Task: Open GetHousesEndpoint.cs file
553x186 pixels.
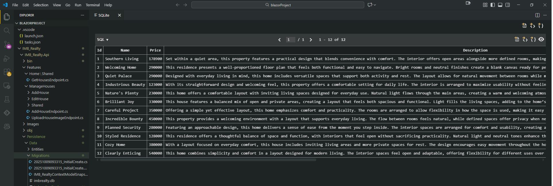Action: point(50,80)
